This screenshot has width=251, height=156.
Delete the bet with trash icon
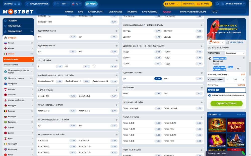click(x=244, y=58)
